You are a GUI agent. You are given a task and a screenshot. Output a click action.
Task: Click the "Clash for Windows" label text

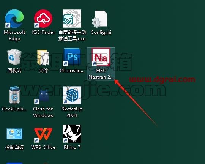[x=43, y=112]
